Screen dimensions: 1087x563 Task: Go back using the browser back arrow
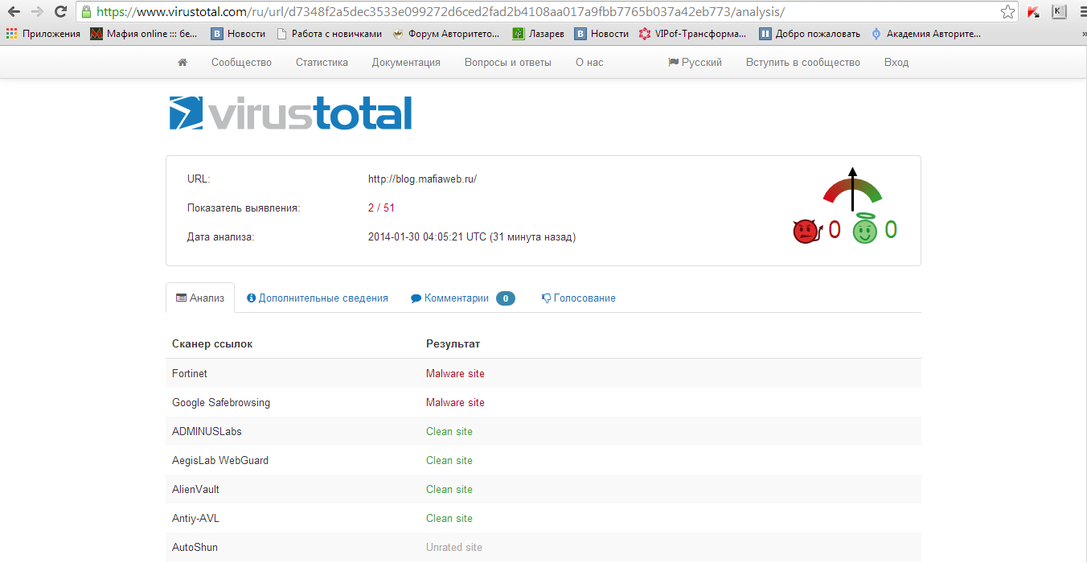pos(14,12)
